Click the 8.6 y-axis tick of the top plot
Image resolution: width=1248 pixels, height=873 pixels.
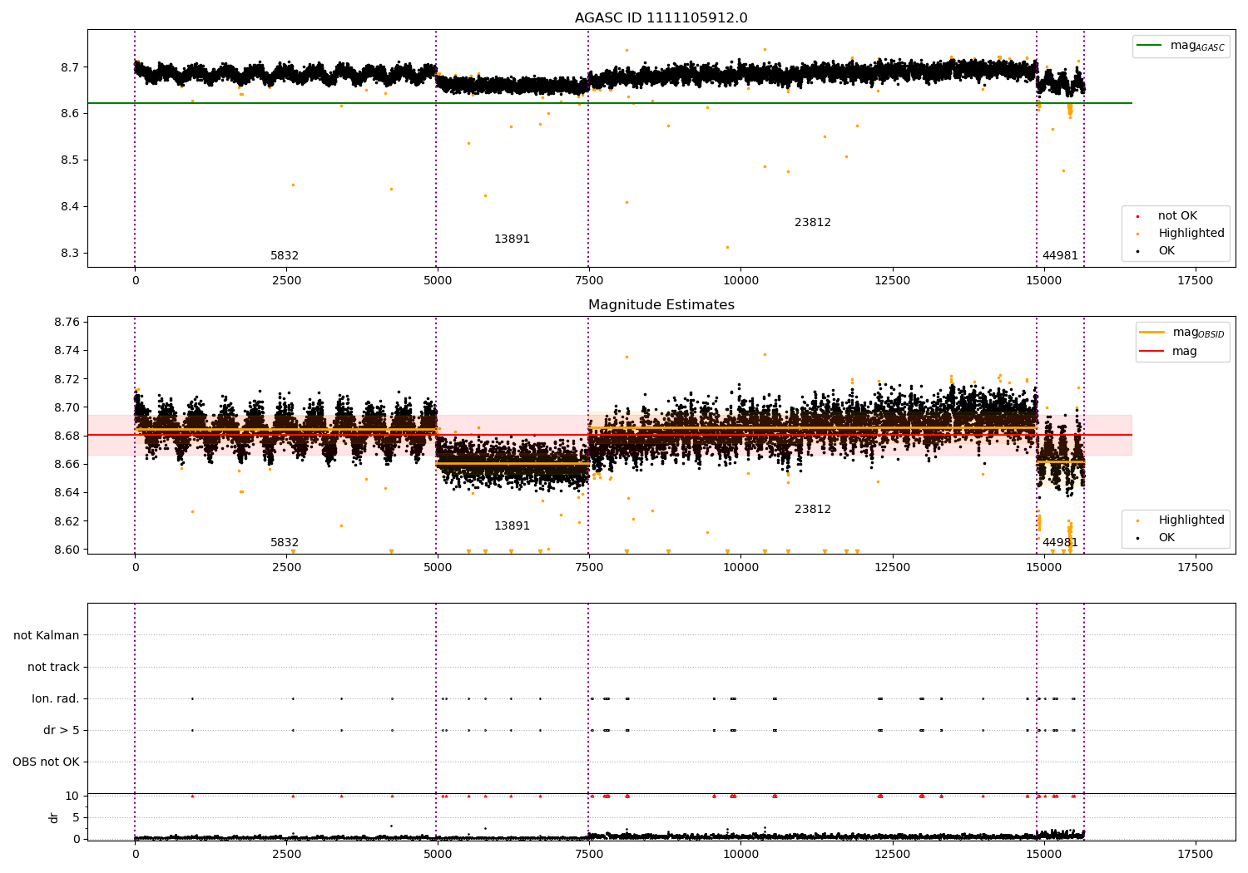click(x=71, y=114)
